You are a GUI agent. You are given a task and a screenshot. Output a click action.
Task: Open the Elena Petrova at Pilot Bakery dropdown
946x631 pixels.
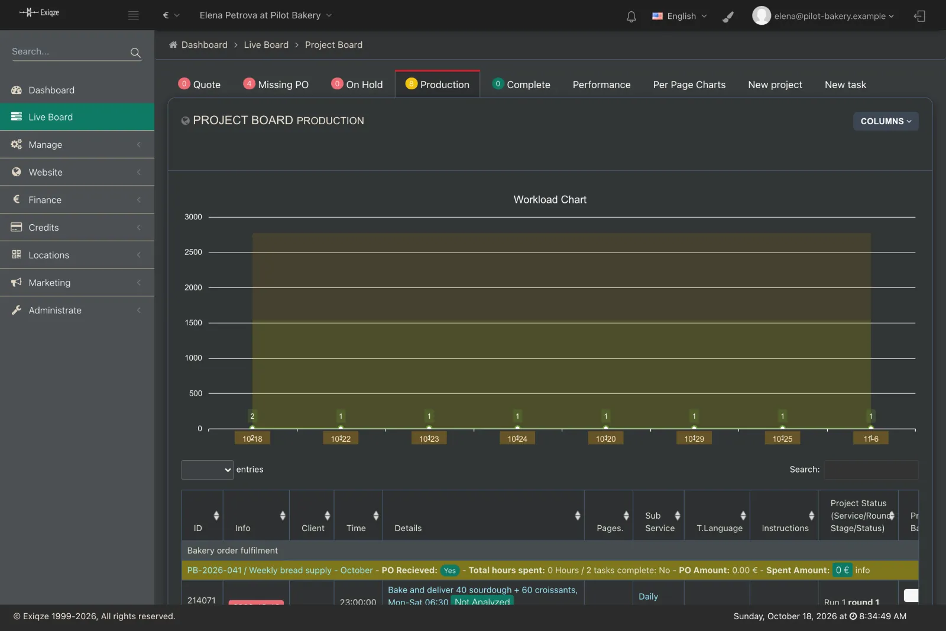pos(265,15)
